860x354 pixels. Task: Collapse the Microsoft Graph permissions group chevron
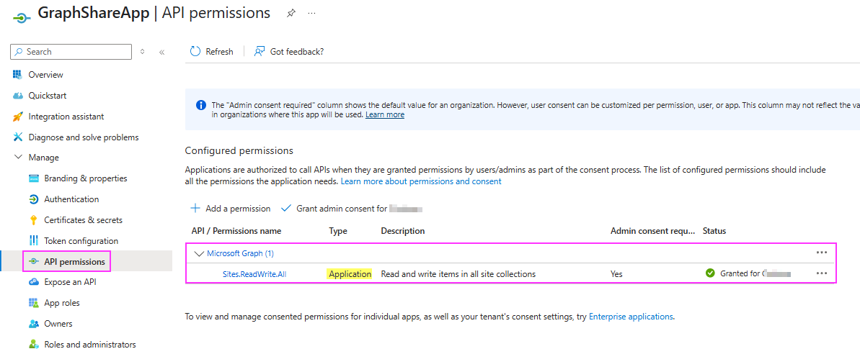tap(199, 253)
